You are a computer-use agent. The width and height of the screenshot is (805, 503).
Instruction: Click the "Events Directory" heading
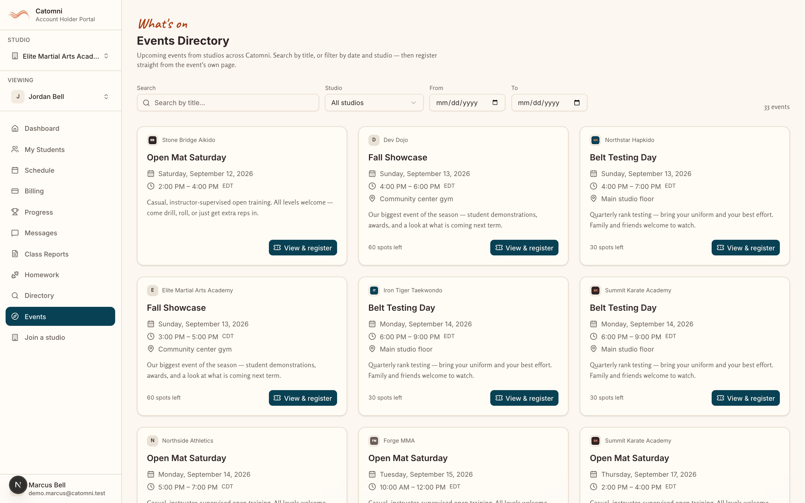[x=183, y=41]
